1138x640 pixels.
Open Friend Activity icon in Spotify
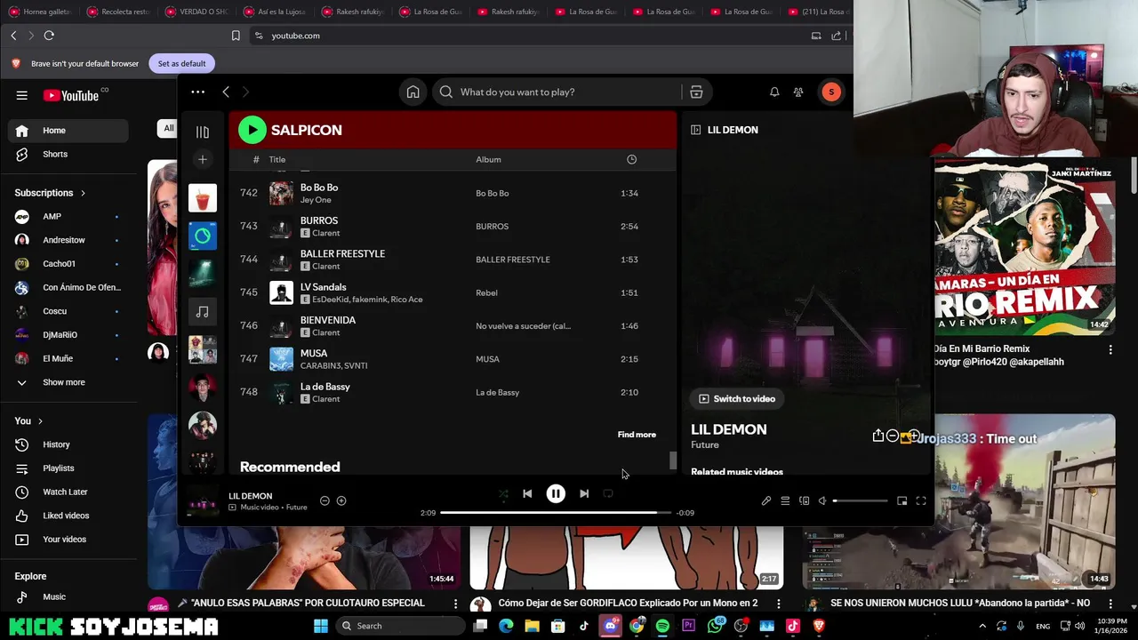798,92
